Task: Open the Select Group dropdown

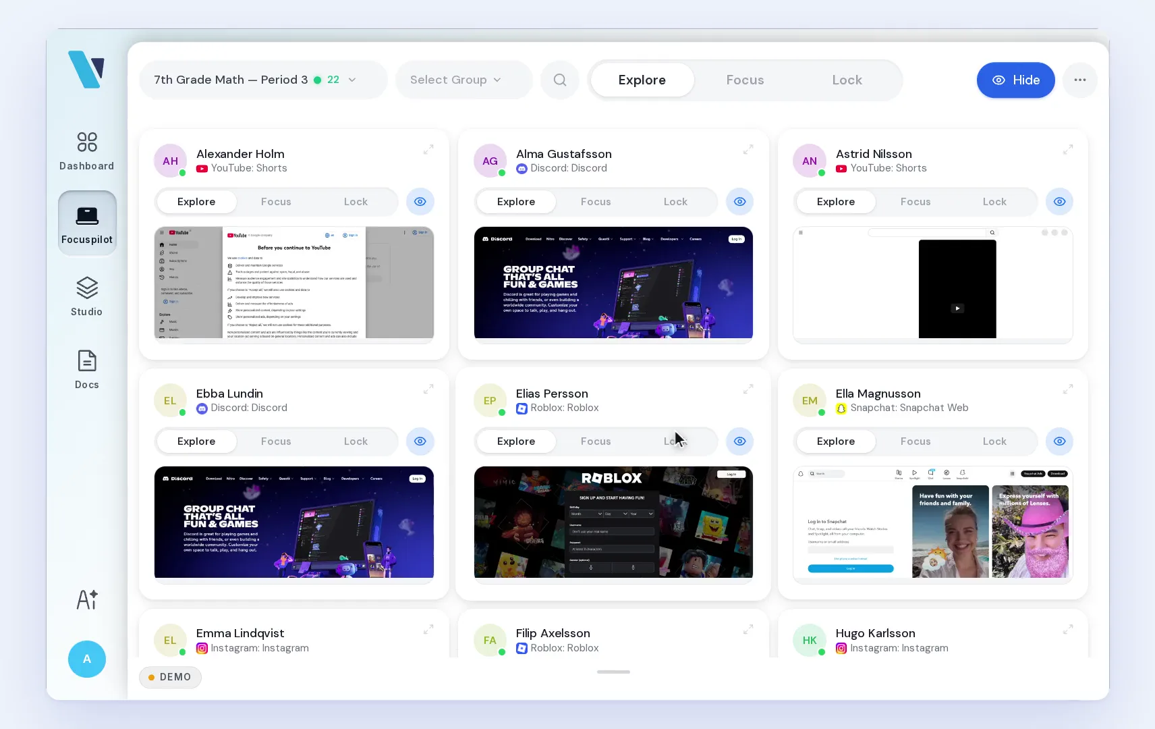Action: (x=463, y=80)
